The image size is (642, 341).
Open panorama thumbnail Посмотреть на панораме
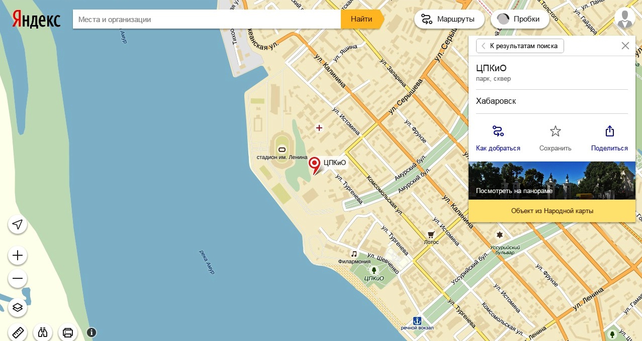(552, 180)
